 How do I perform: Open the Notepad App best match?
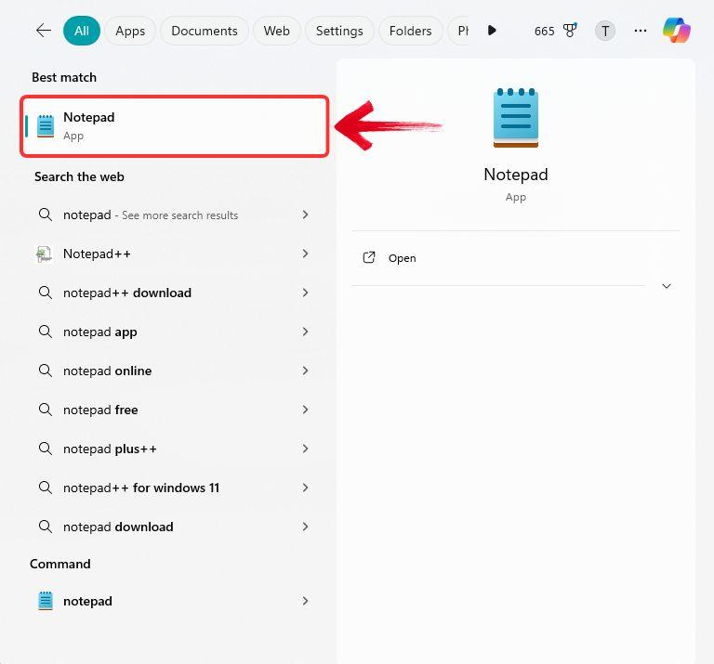175,126
